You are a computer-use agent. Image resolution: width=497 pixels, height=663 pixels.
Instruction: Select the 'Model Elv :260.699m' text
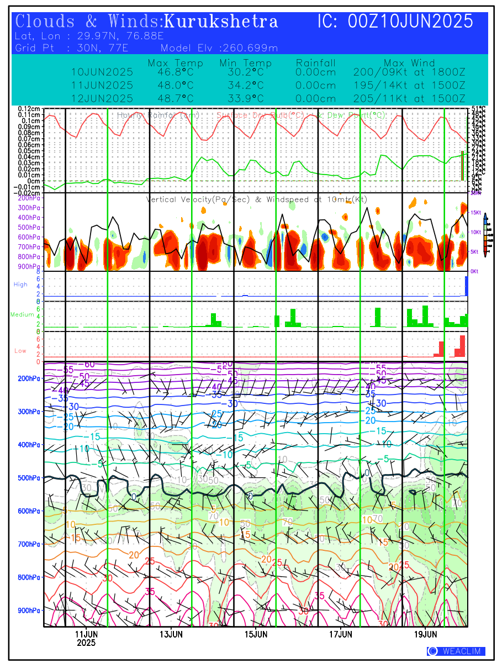click(x=219, y=48)
